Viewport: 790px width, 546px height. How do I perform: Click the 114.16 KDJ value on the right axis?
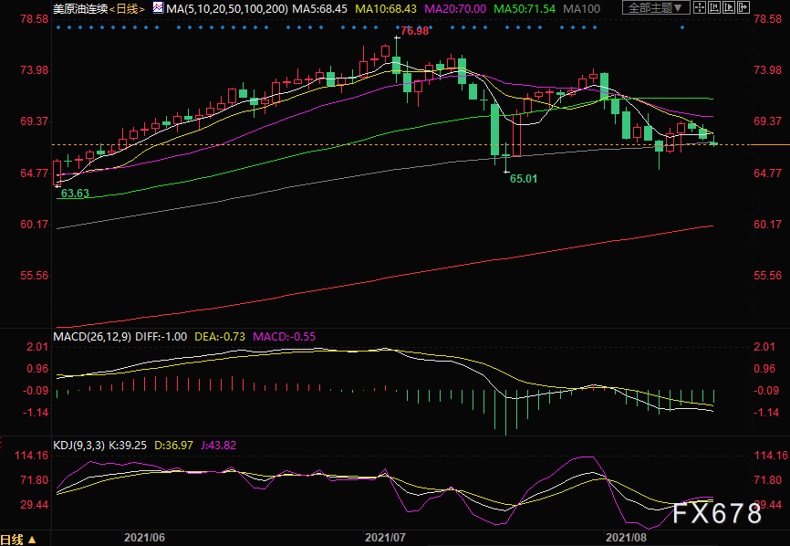(770, 456)
